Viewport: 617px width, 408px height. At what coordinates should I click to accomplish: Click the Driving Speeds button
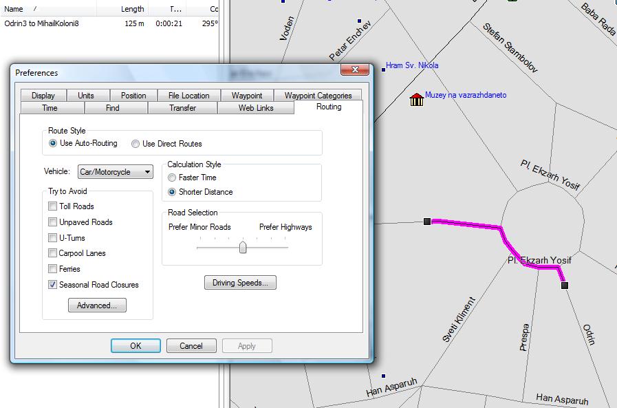[x=240, y=283]
